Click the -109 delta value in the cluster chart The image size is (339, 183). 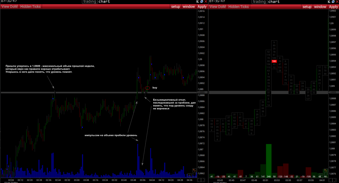pos(308,176)
